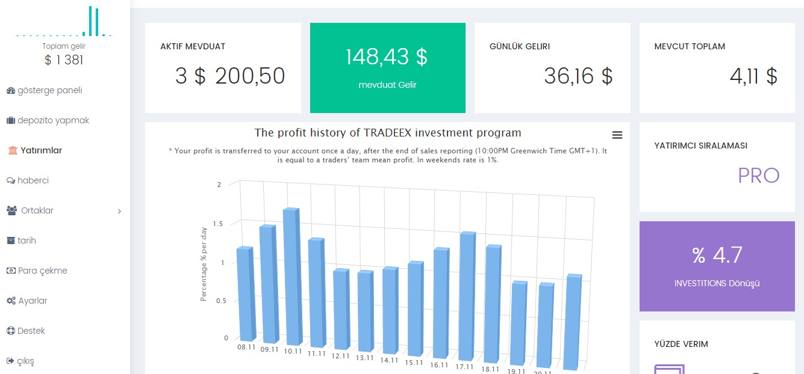Click the chart bar for 10.11
The width and height of the screenshot is (804, 374).
[293, 277]
